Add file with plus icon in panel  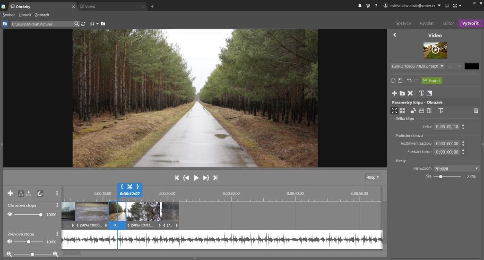coord(394,93)
